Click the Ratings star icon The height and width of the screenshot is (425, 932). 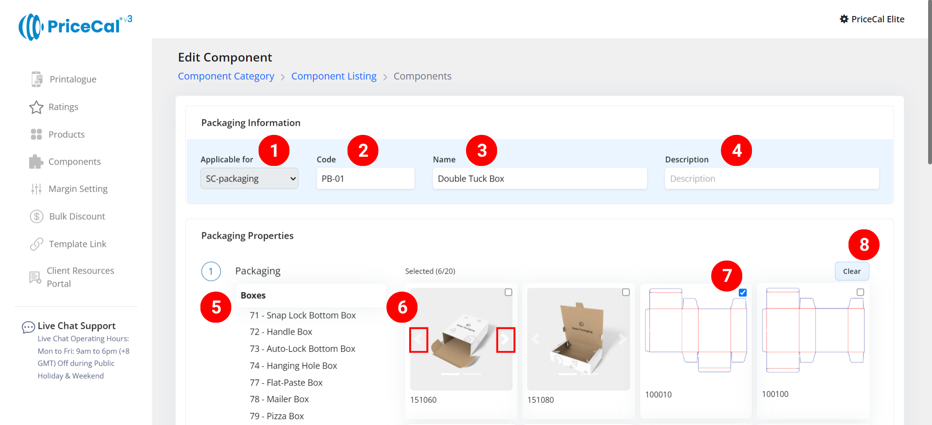[36, 107]
